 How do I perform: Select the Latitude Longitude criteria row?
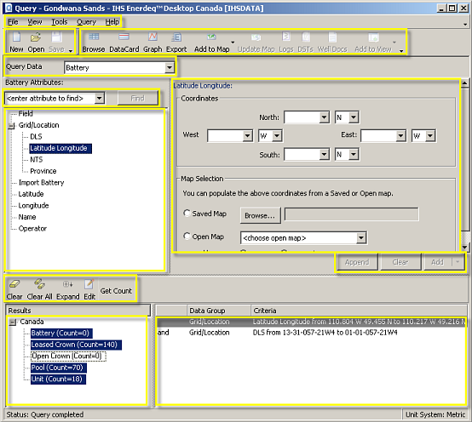tap(311, 322)
